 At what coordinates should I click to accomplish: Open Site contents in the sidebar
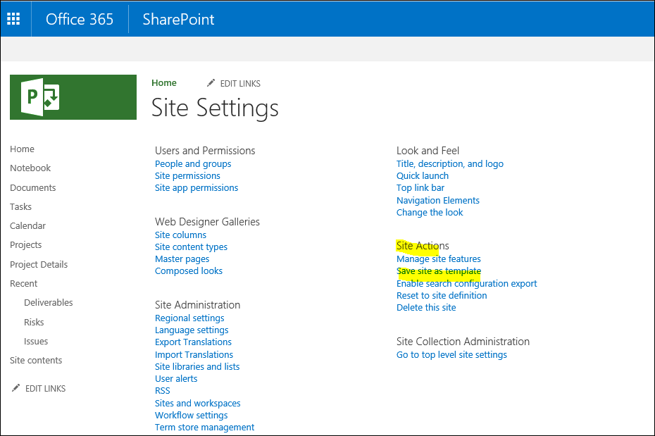pyautogui.click(x=36, y=361)
